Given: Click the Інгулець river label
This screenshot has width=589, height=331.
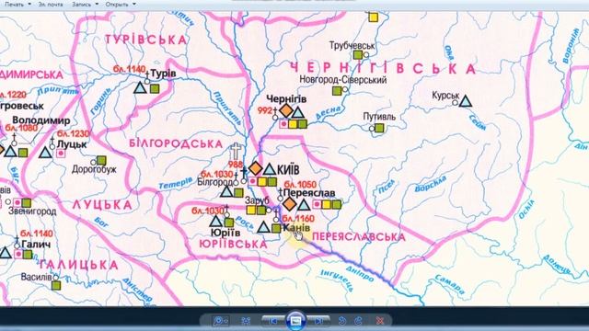Looking at the screenshot, I should click(x=337, y=280).
